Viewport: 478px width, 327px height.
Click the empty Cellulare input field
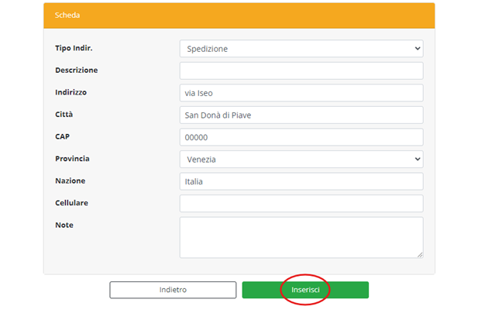(x=301, y=203)
